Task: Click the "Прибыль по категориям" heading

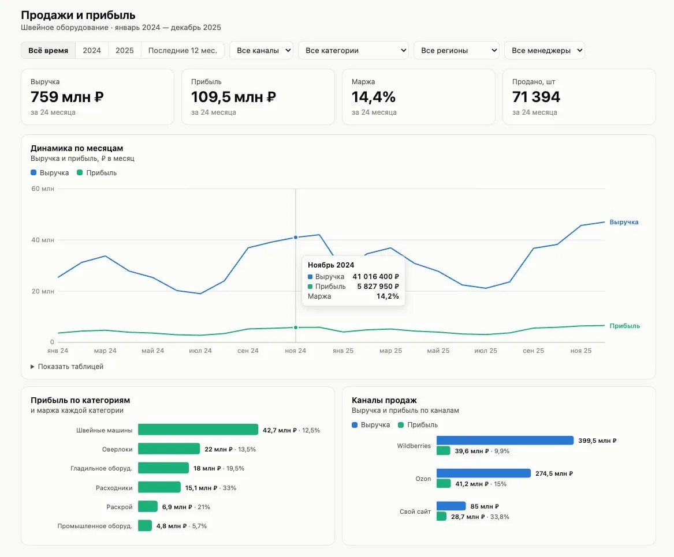Action: tap(80, 400)
